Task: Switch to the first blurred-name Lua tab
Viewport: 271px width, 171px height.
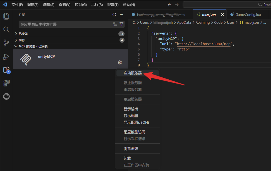Action: tap(161, 14)
